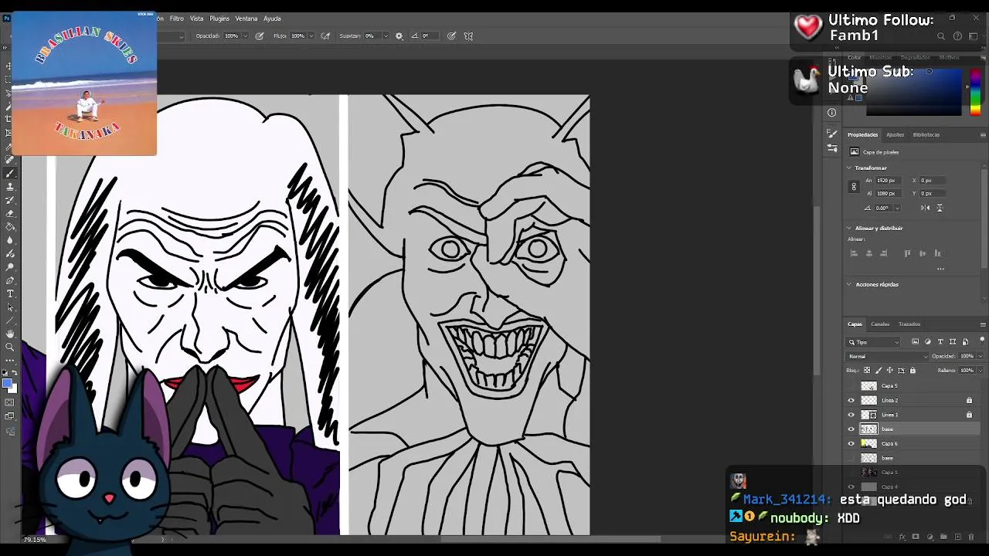Image resolution: width=989 pixels, height=556 pixels.
Task: Filter layers by adjustment layer icon
Action: pos(928,341)
